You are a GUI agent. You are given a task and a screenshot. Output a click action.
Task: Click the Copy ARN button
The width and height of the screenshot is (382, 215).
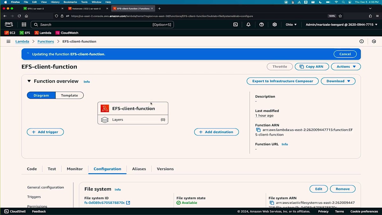pyautogui.click(x=311, y=67)
